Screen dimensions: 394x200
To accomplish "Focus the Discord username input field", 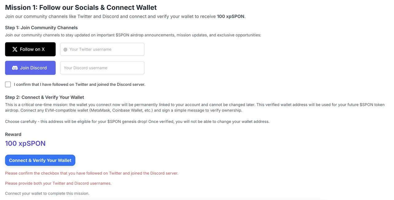I will tap(102, 68).
